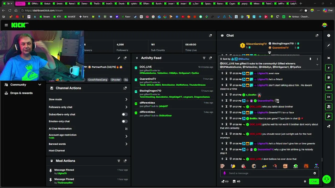The image size is (335, 188).
Task: Pop out the session stats panel
Action: click(210, 36)
